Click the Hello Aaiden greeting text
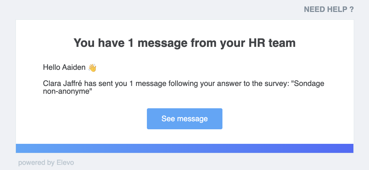 (x=64, y=68)
